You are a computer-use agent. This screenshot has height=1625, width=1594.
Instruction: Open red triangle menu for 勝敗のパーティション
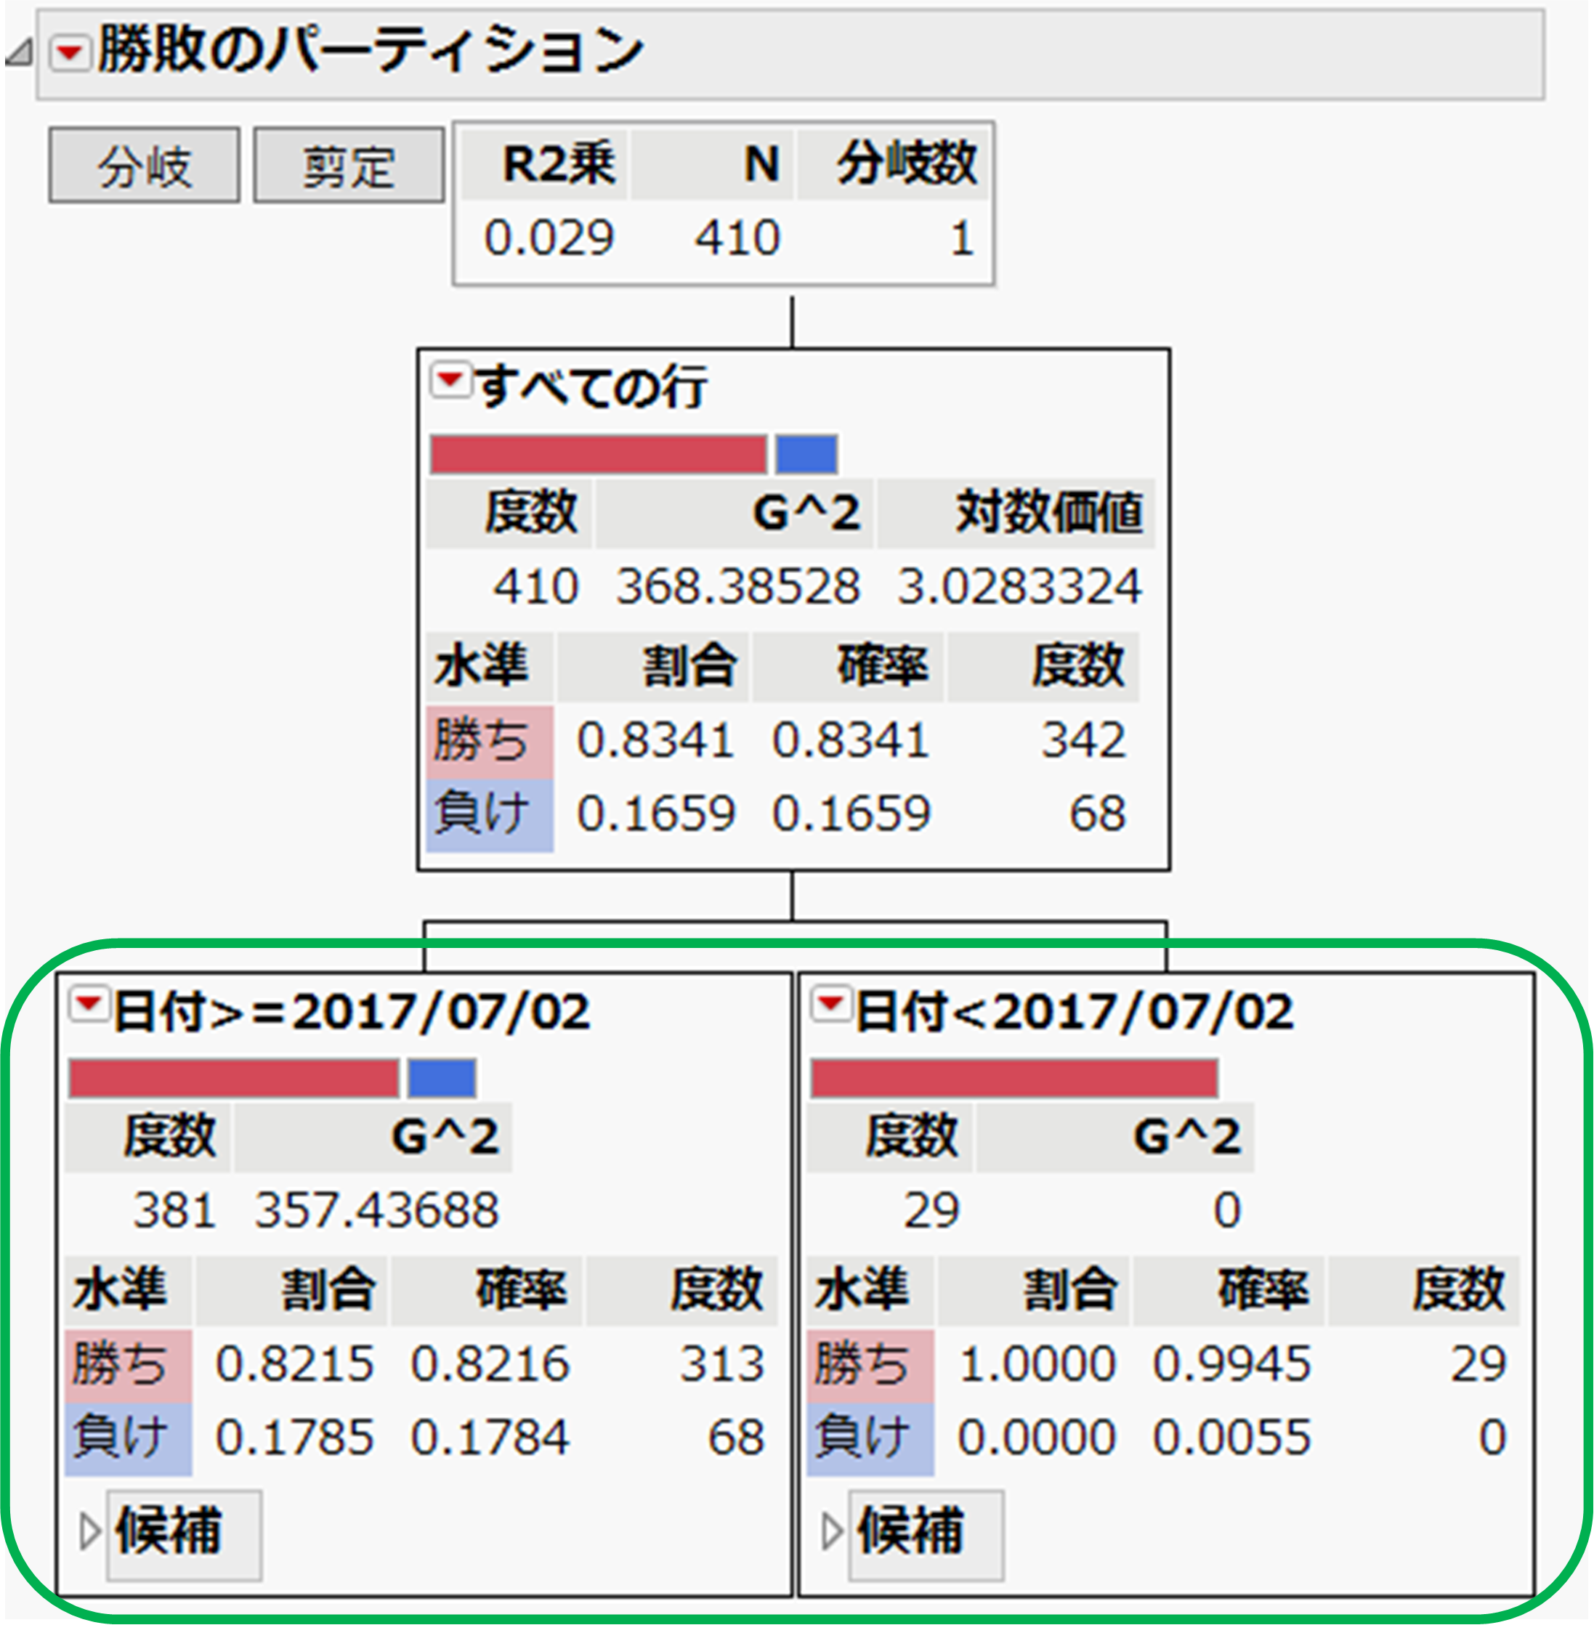click(x=70, y=54)
